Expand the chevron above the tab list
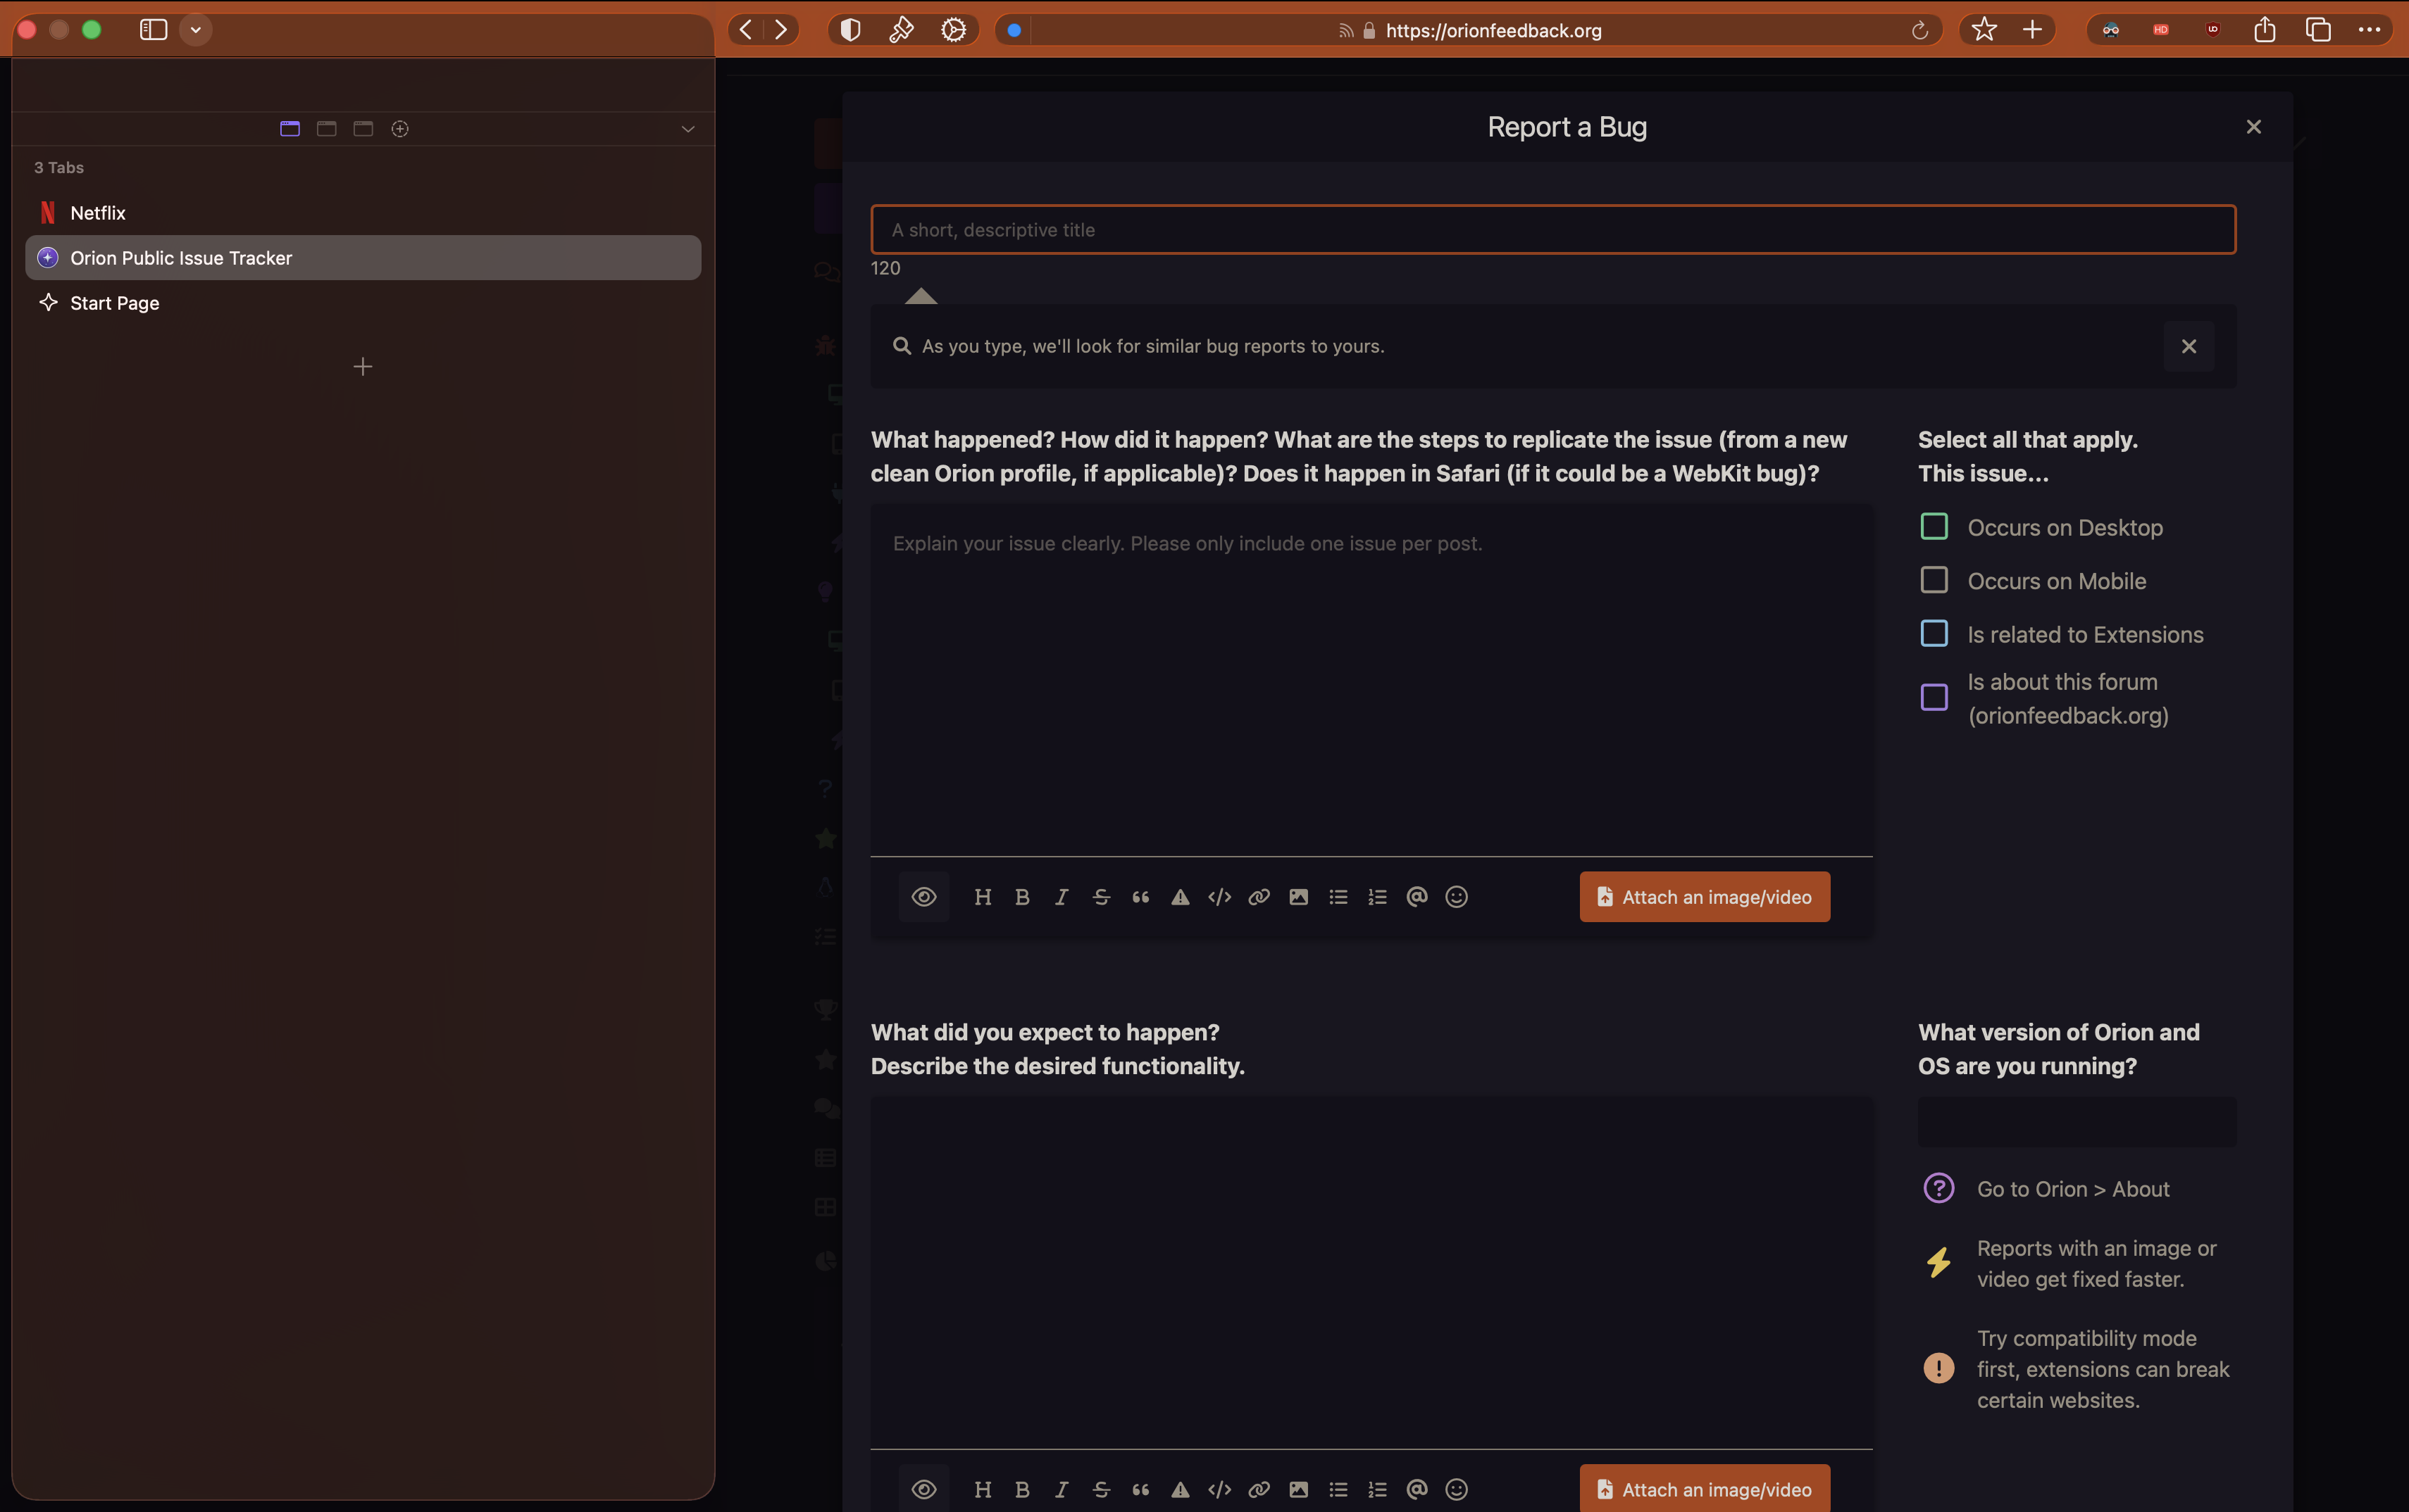 coord(687,129)
